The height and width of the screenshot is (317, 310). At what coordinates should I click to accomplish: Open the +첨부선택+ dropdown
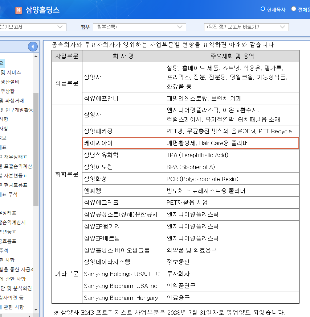pos(139,27)
